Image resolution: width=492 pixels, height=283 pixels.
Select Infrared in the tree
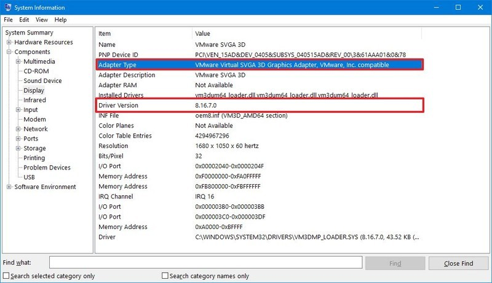click(34, 100)
